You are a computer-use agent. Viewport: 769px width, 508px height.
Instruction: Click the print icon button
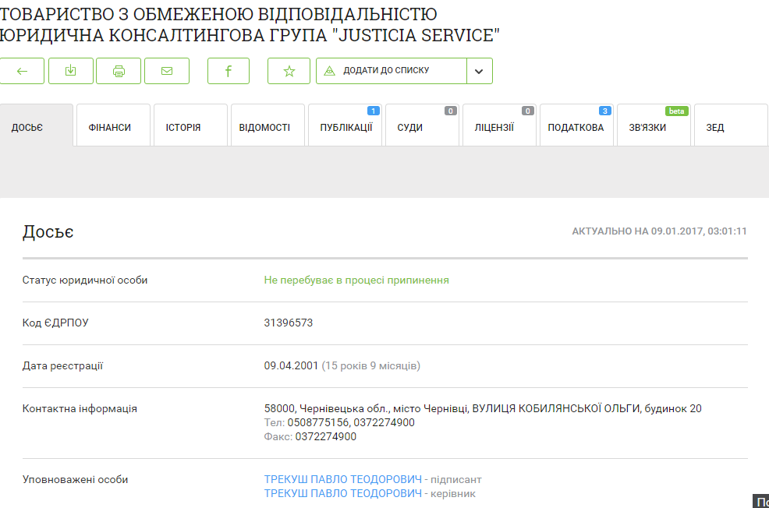coord(119,71)
